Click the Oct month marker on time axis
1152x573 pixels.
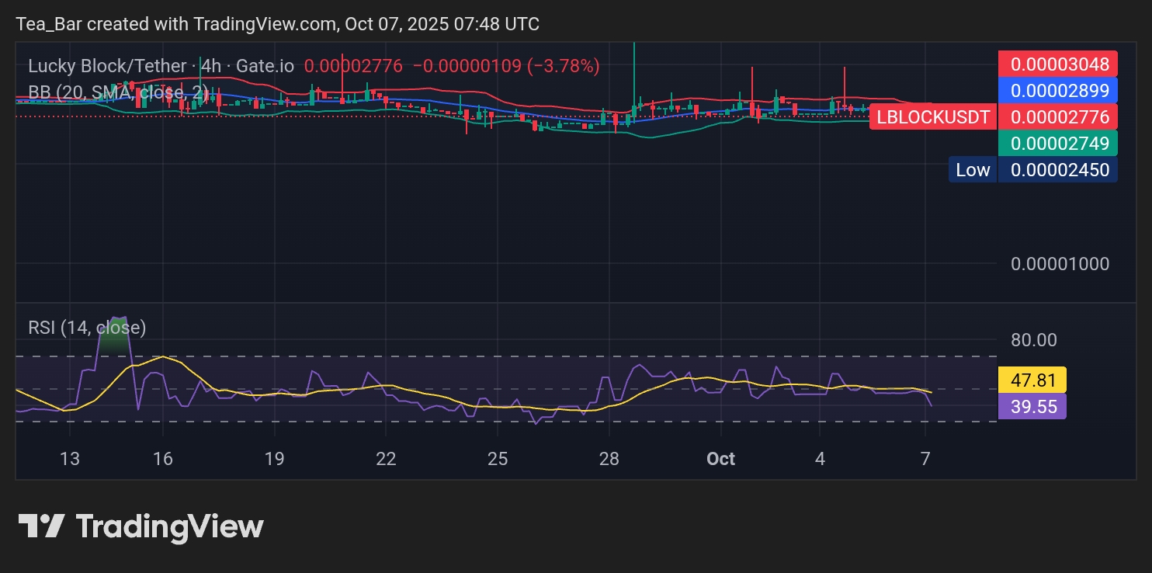[x=720, y=459]
